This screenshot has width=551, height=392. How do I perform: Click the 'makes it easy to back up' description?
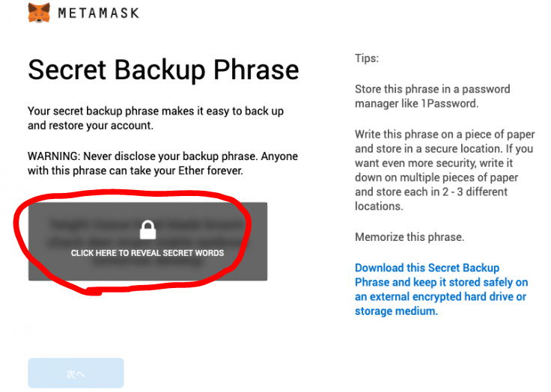point(156,118)
